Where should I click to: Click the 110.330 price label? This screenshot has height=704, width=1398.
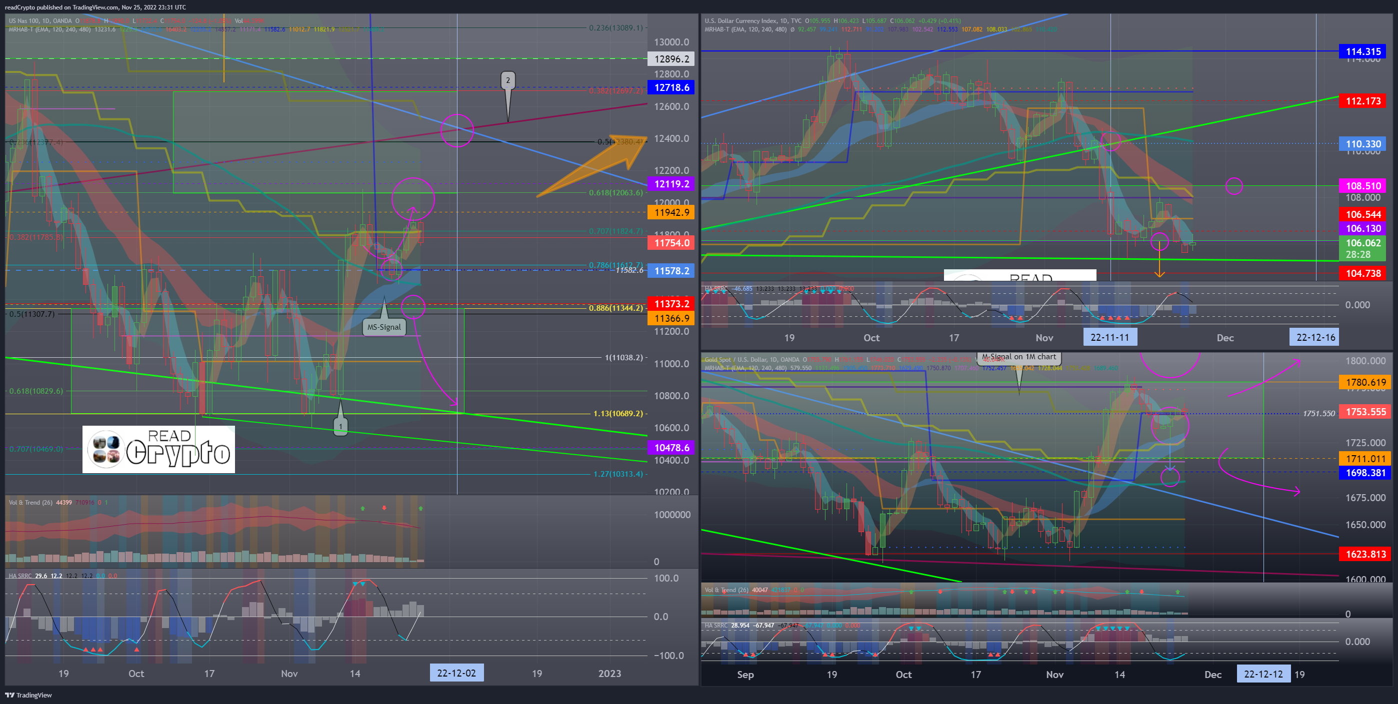point(1362,144)
